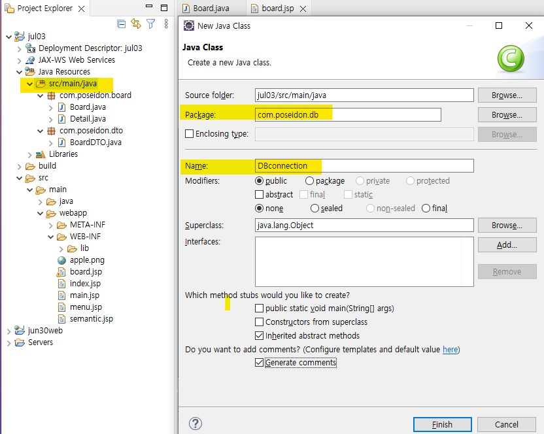Switch to the Board.java editor tab
544x434 pixels.
pyautogui.click(x=211, y=8)
